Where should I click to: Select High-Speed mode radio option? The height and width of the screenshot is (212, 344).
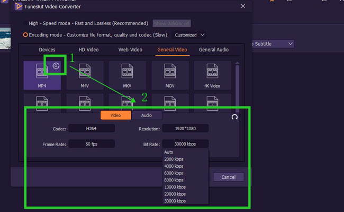[25, 23]
